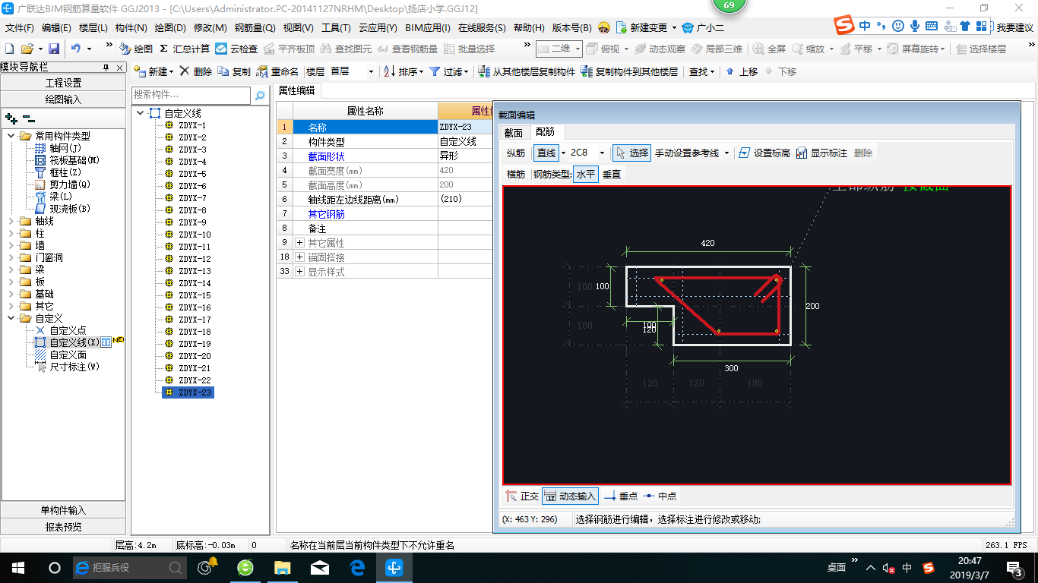Delete the component with 删除
Viewport: 1038px width, 583px height.
tap(197, 71)
